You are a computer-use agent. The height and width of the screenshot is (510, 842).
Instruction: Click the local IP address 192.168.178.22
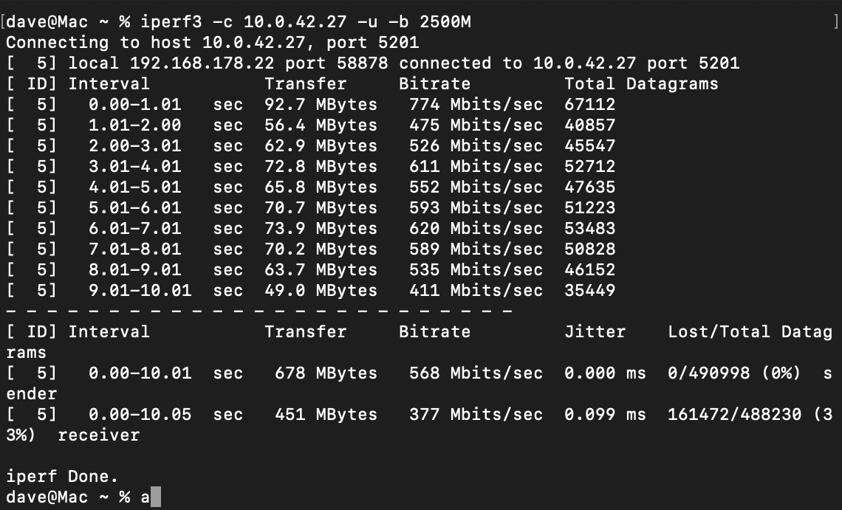[x=187, y=63]
